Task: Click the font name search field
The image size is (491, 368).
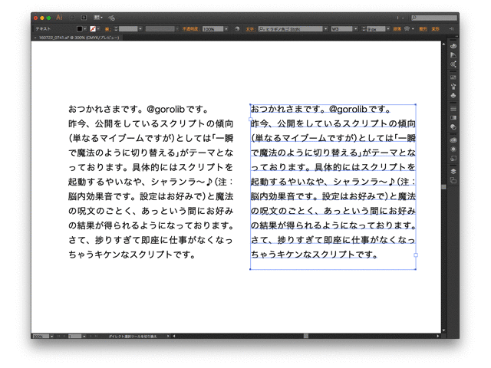Action: click(290, 29)
